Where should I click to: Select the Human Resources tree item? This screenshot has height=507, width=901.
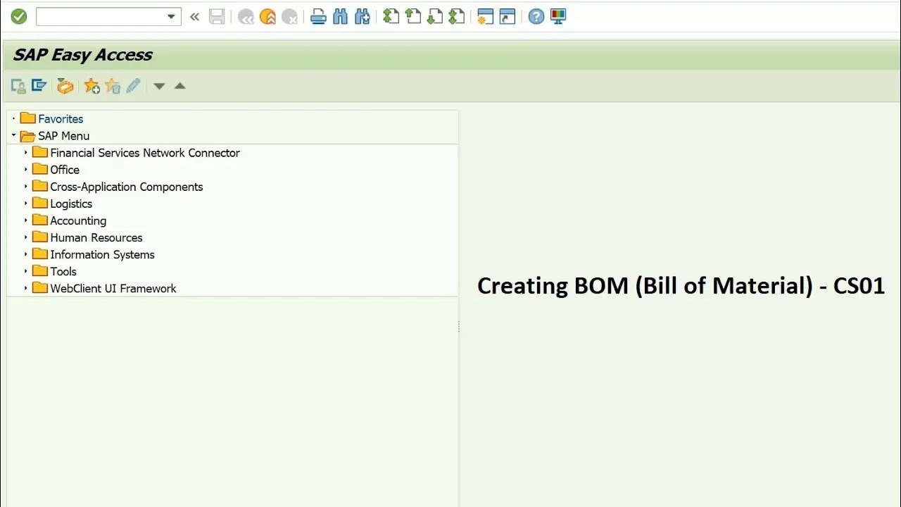tap(96, 237)
